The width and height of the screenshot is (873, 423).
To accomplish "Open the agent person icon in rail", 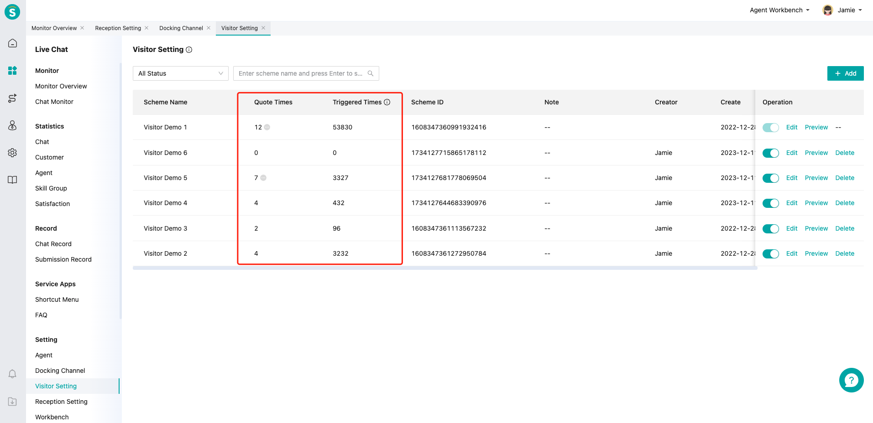I will [x=12, y=125].
